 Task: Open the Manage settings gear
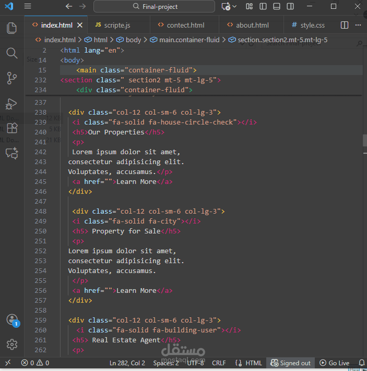coord(12,344)
